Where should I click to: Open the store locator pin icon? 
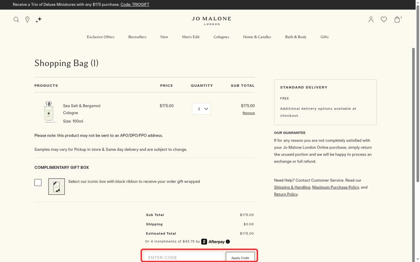(x=27, y=20)
